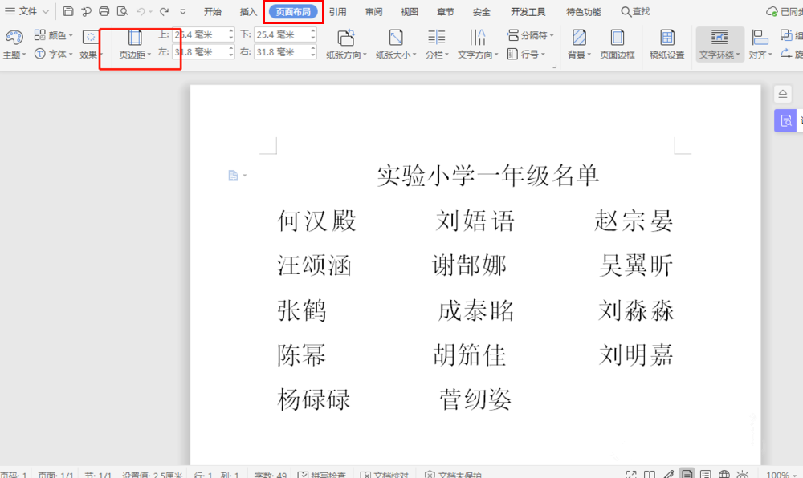This screenshot has width=803, height=478.
Task: Switch to the 插入 tab
Action: pos(248,12)
